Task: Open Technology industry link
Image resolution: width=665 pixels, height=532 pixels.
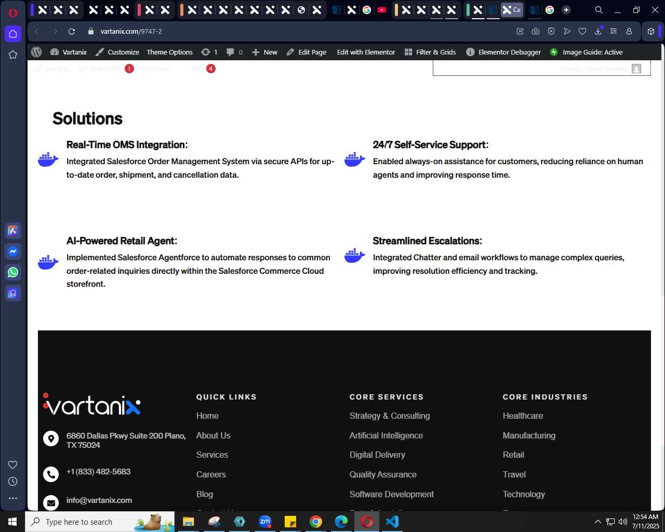Action: pos(524,494)
